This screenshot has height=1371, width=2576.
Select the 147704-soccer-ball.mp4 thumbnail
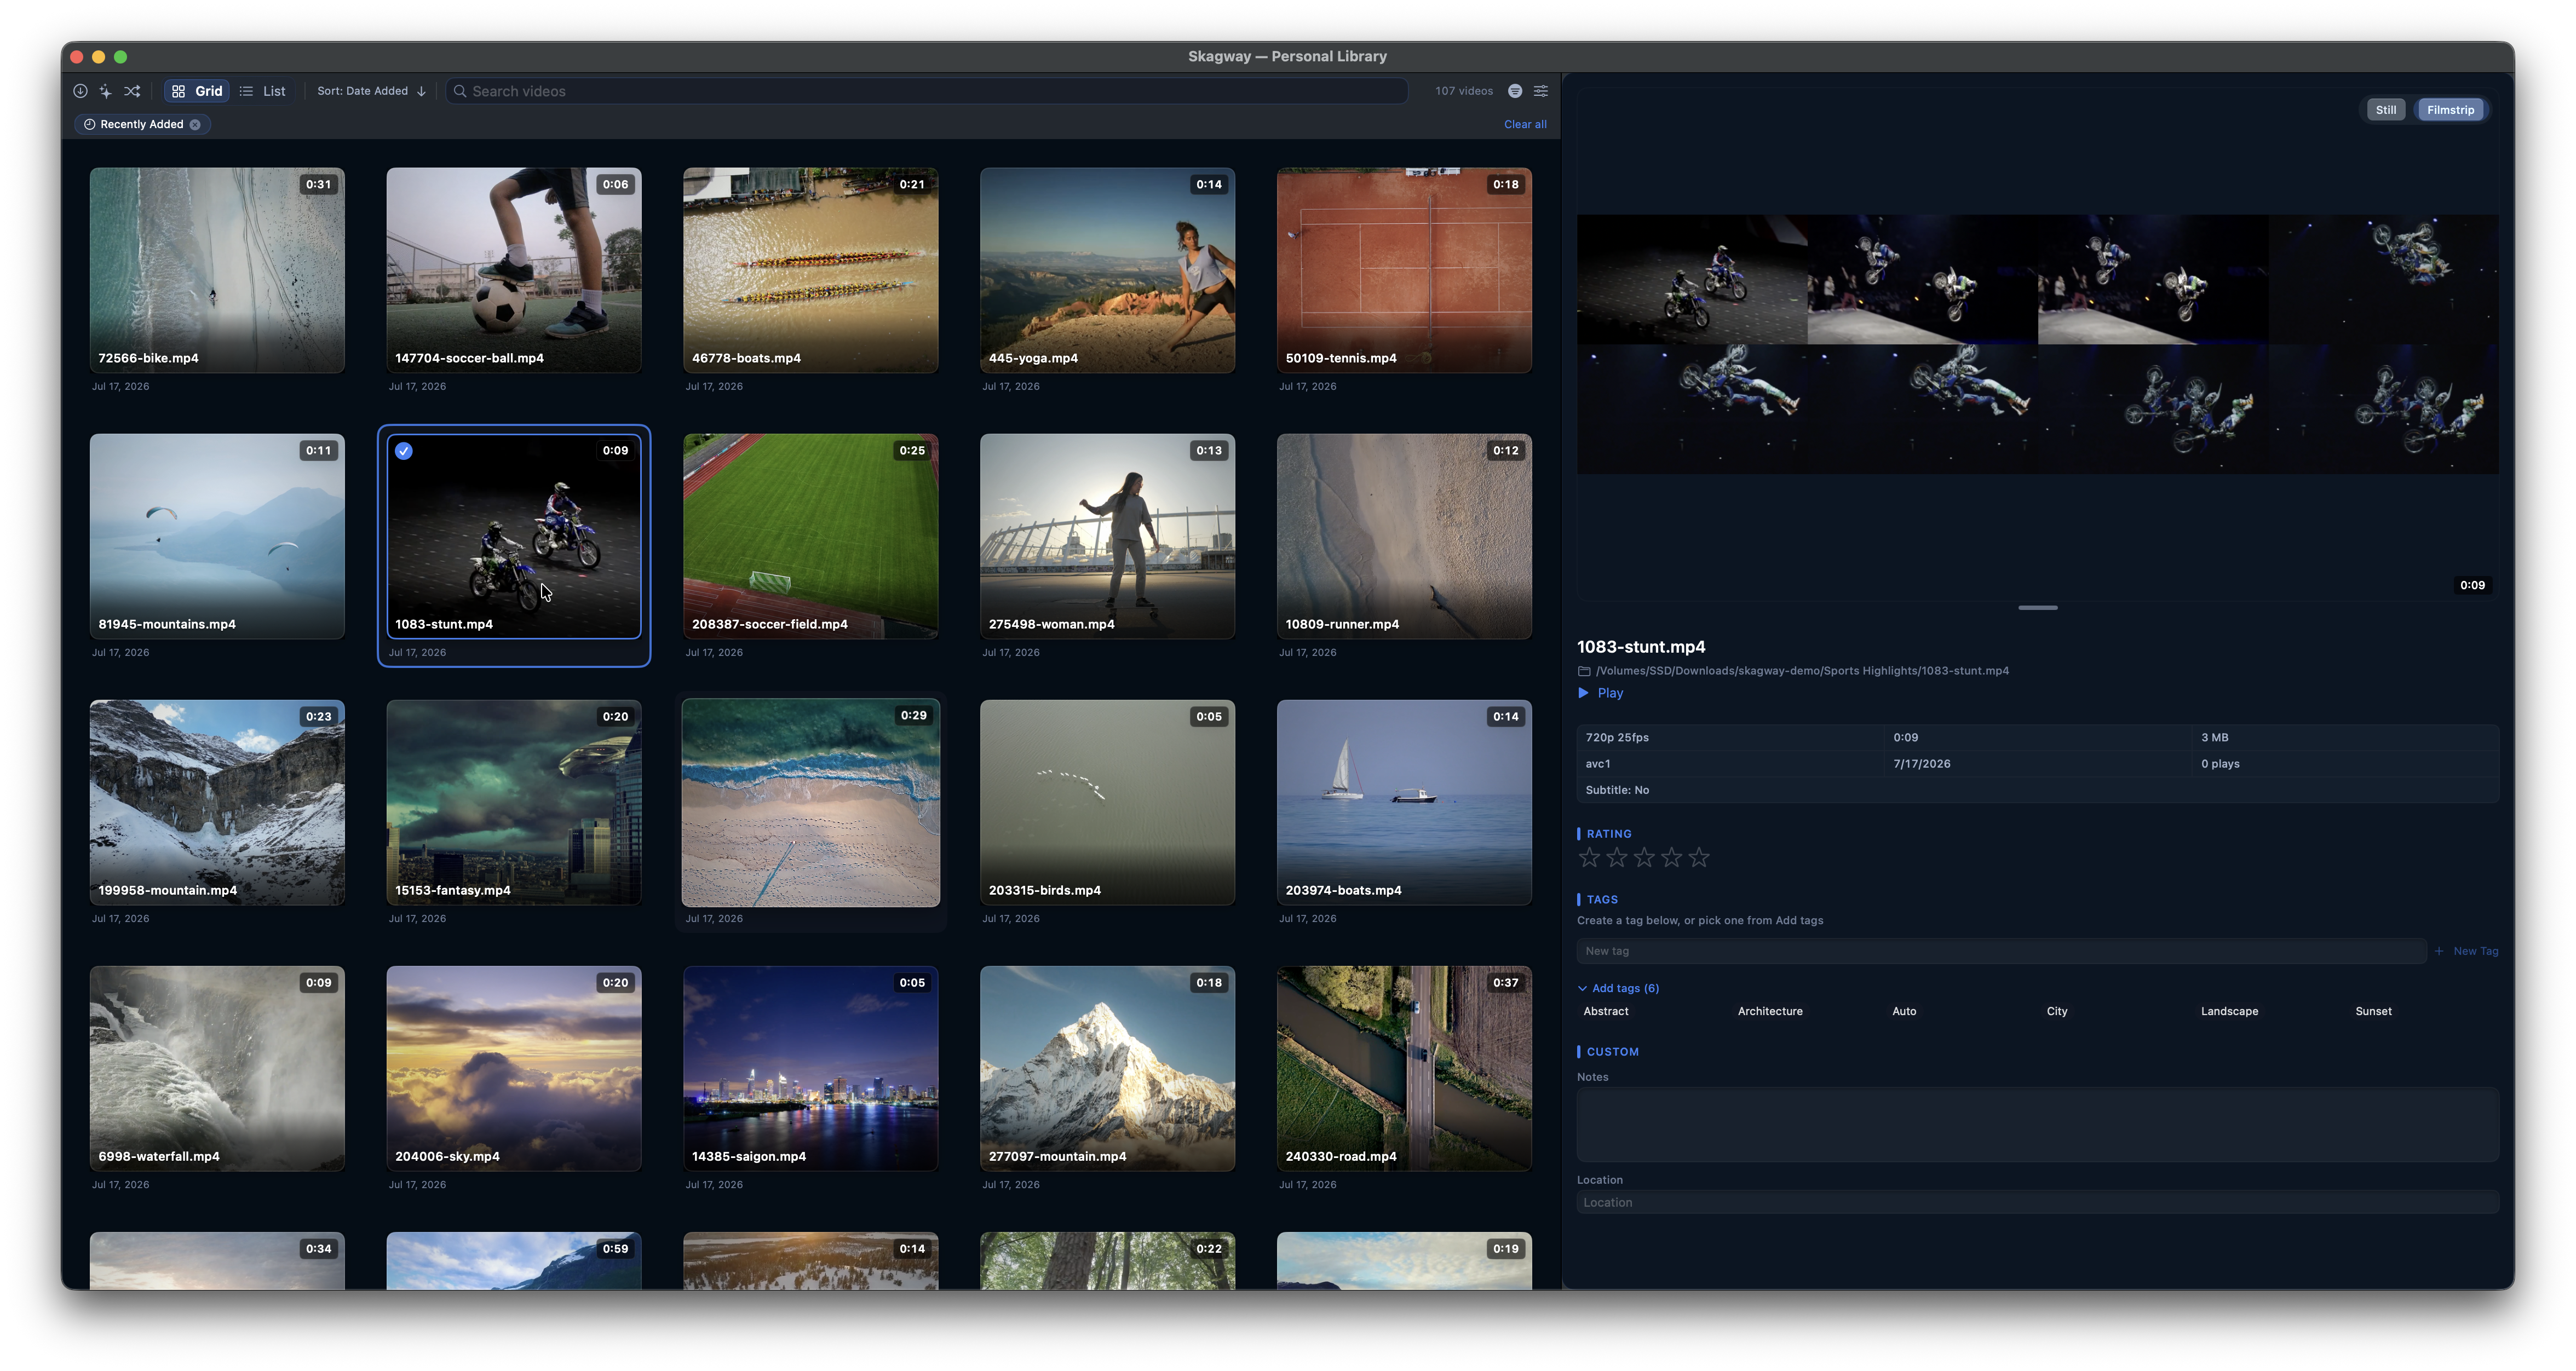[x=514, y=270]
